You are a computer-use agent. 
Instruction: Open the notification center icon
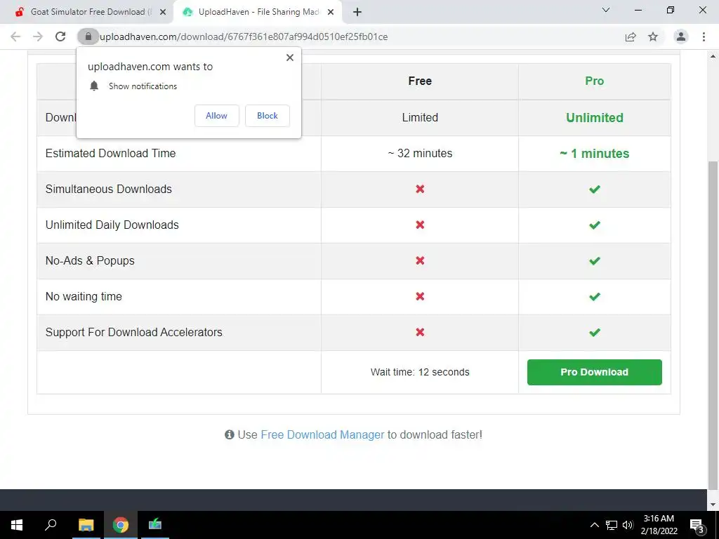(x=697, y=525)
